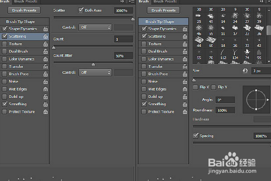Image resolution: width=271 pixels, height=181 pixels.
Task: Lock Brush Pose in right Brush panel
Action: (185, 74)
